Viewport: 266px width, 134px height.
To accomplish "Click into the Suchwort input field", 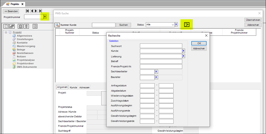I will (161, 46).
